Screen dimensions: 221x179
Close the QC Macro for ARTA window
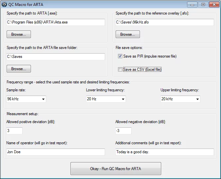click(214, 5)
